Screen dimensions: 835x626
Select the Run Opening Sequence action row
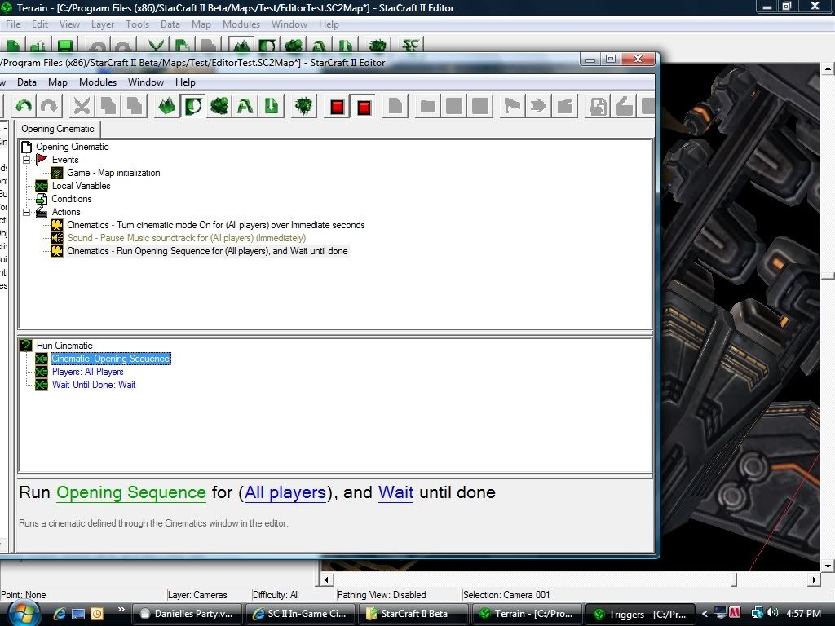pyautogui.click(x=207, y=251)
